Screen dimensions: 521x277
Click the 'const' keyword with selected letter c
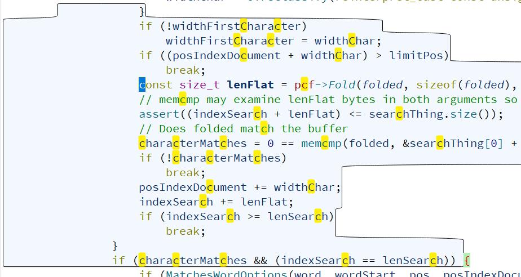tap(156, 85)
